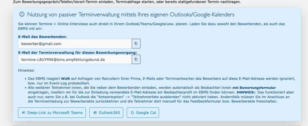Copy the applicant email bewerber@gmail.com
This screenshot has width=308, height=126.
[136, 44]
